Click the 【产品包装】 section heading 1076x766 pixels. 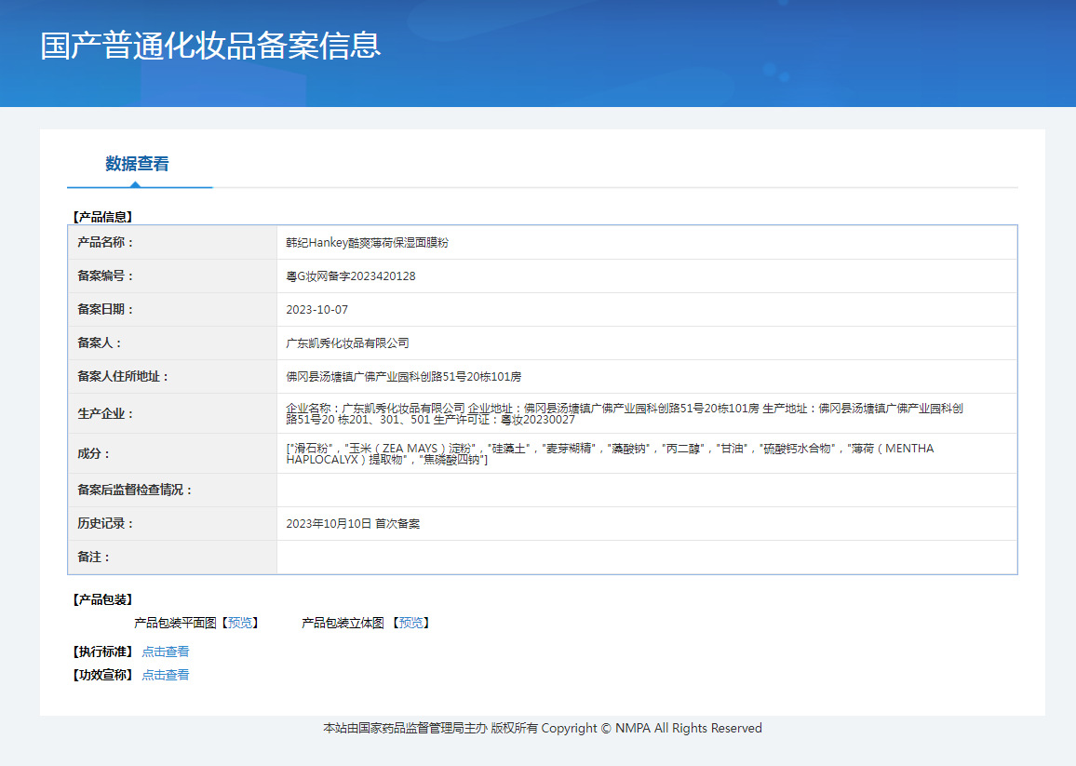click(102, 599)
